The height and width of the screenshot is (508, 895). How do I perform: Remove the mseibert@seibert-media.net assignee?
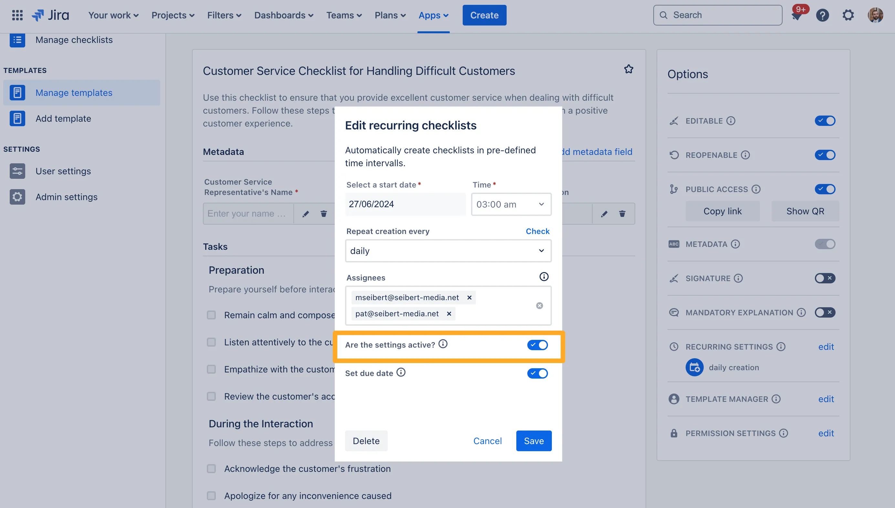point(469,298)
